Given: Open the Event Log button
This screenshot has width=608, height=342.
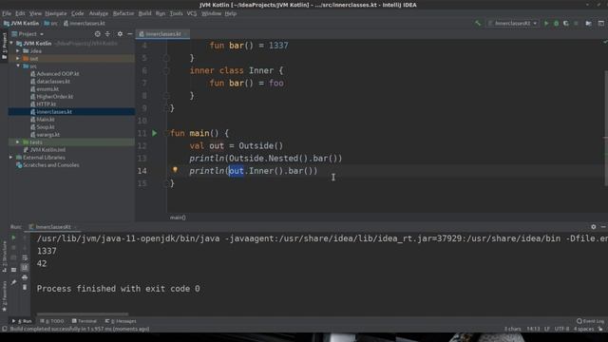Looking at the screenshot, I should click(x=590, y=321).
